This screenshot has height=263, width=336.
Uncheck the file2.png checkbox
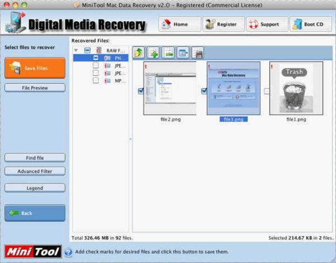(x=141, y=91)
